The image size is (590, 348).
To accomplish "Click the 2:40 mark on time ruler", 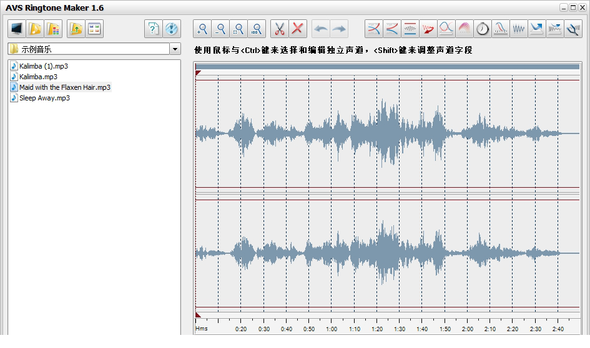I will pyautogui.click(x=558, y=329).
